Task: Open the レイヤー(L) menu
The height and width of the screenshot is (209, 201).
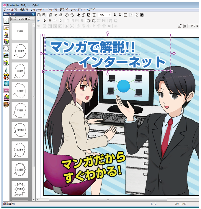Action: tap(38, 10)
